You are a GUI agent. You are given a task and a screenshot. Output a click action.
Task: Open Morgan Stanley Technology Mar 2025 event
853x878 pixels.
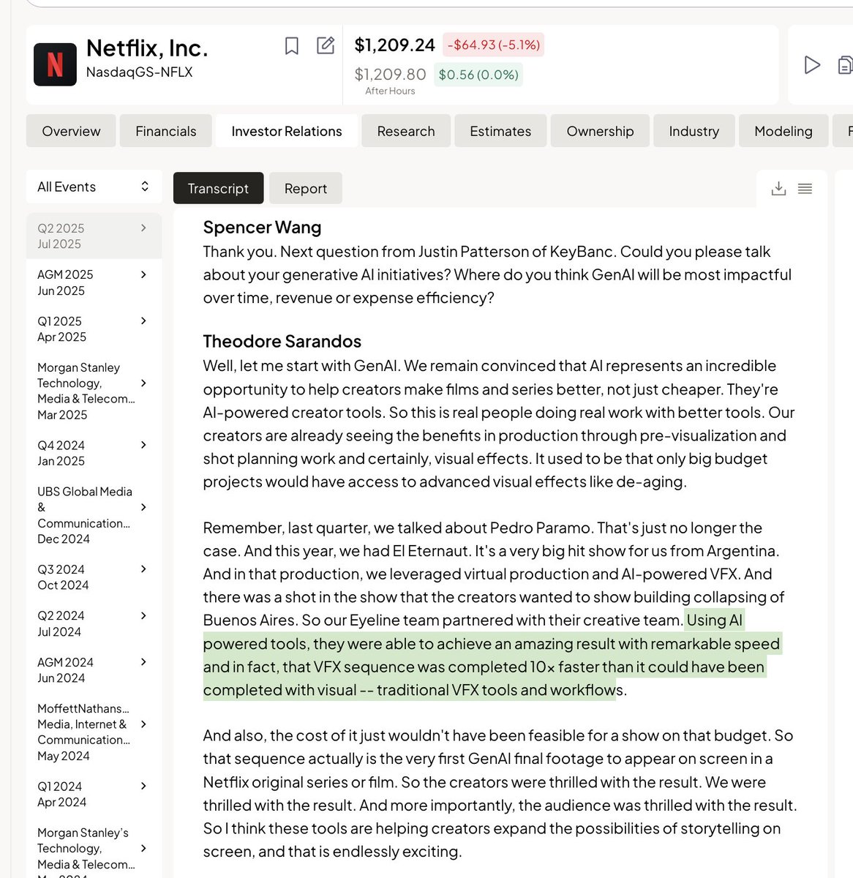pos(94,391)
